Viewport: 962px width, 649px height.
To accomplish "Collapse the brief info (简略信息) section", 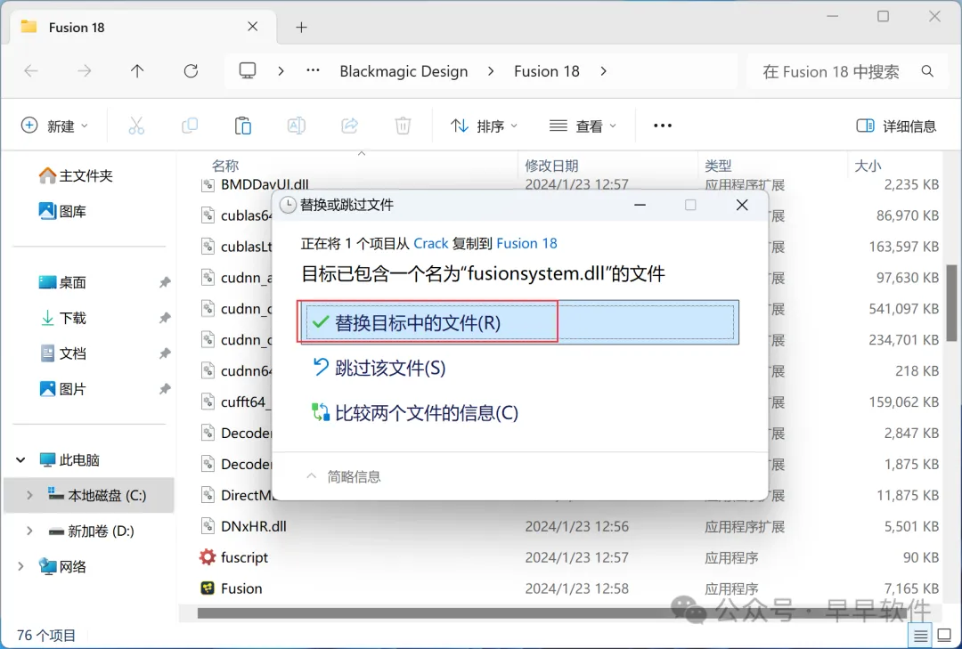I will click(x=344, y=476).
